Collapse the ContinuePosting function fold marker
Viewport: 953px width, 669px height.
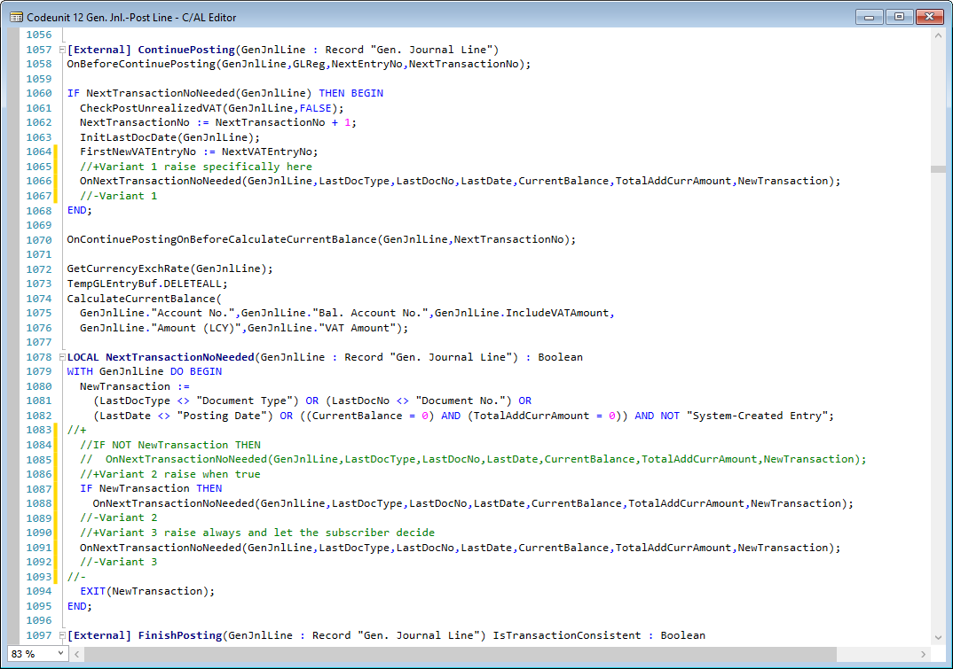[60, 49]
